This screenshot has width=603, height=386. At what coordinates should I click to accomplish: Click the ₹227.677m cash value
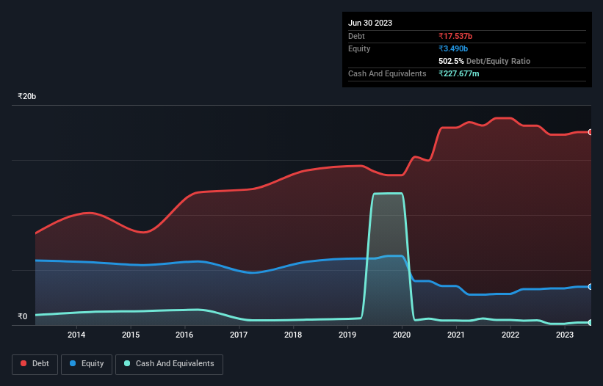point(459,73)
